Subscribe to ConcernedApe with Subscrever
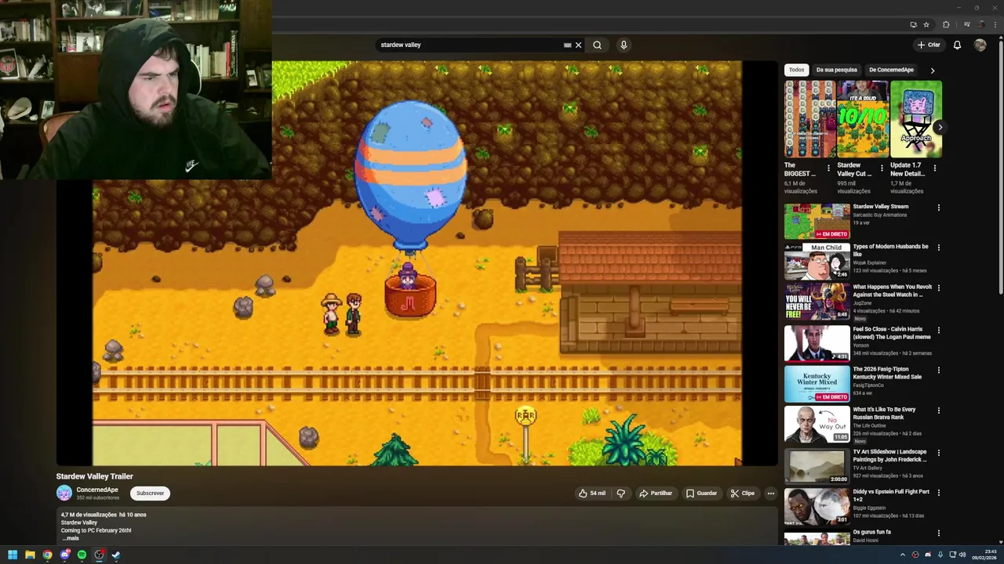1004x564 pixels. pyautogui.click(x=150, y=493)
